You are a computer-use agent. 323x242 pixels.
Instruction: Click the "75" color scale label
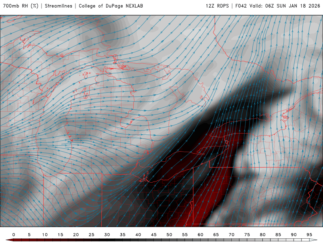coord(247,235)
